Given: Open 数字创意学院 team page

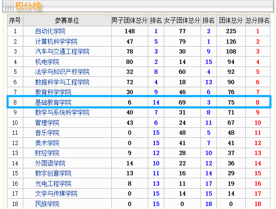Looking at the screenshot, I should pos(53,174).
